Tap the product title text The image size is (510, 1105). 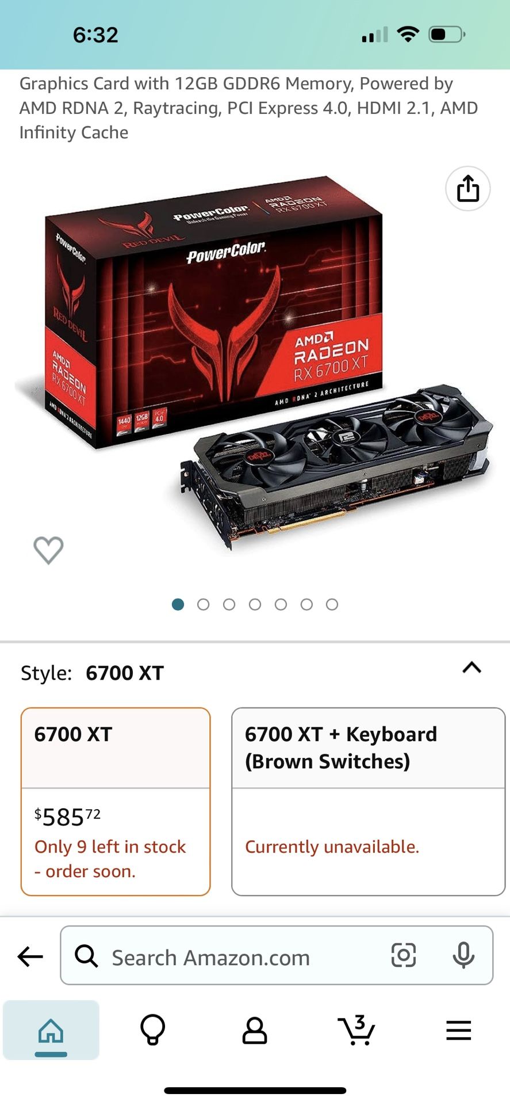point(249,108)
